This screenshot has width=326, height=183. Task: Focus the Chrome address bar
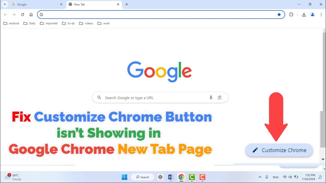click(160, 14)
